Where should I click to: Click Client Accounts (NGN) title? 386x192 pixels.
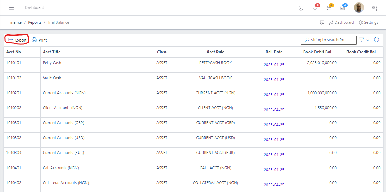(x=62, y=108)
